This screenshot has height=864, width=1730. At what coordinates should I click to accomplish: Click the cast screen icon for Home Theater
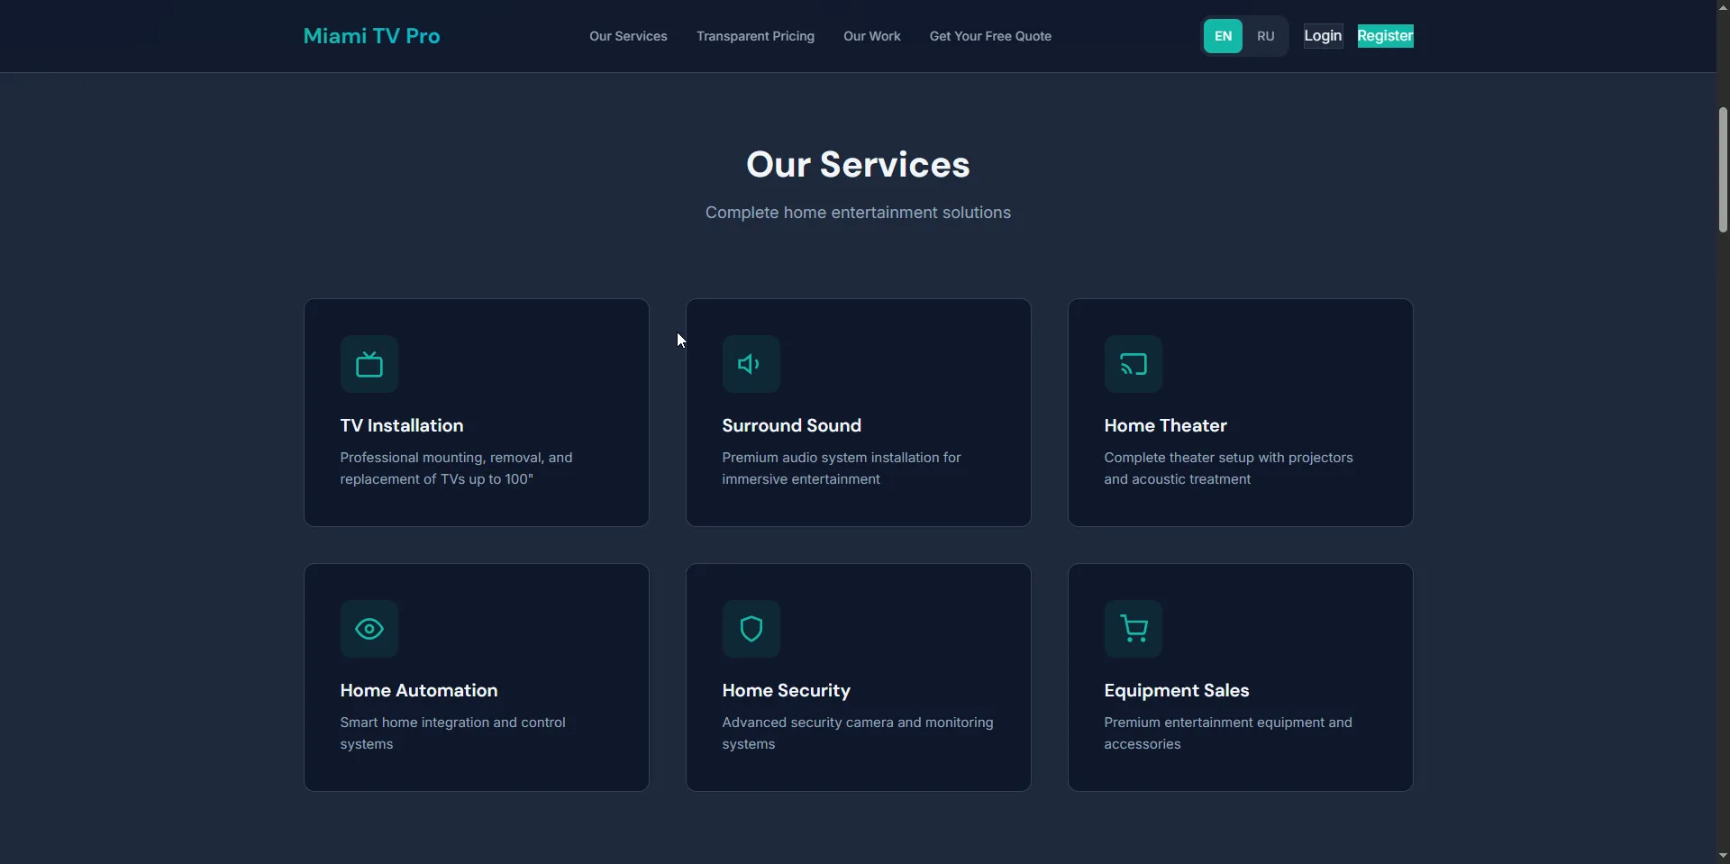(1133, 364)
